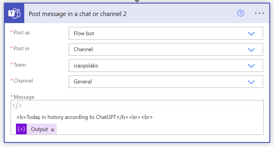Image resolution: width=274 pixels, height=147 pixels.
Task: Click the Message field label
Action: pos(24,97)
